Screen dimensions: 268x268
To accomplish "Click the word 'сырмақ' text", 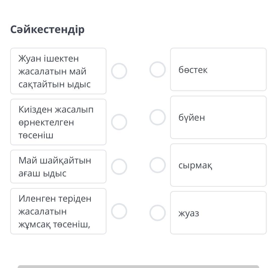I will coord(195,166).
